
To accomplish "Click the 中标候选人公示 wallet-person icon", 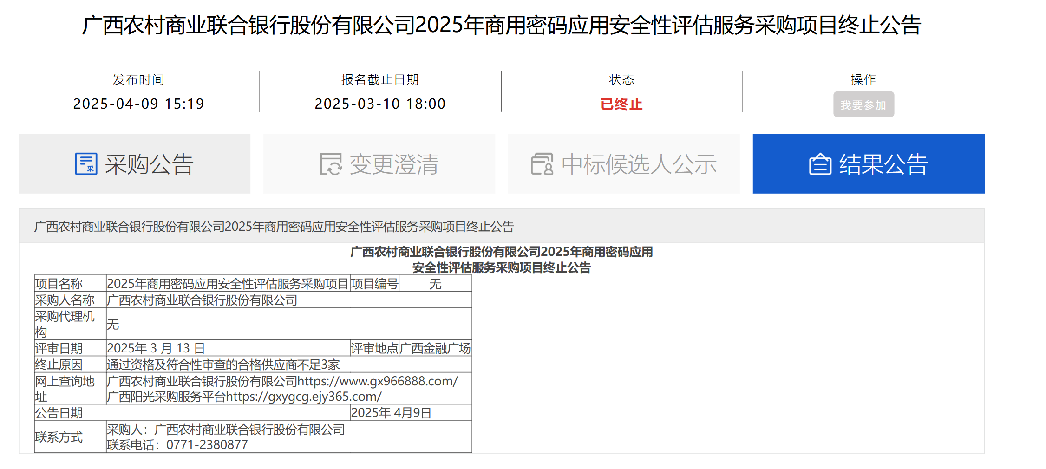I will tap(542, 164).
